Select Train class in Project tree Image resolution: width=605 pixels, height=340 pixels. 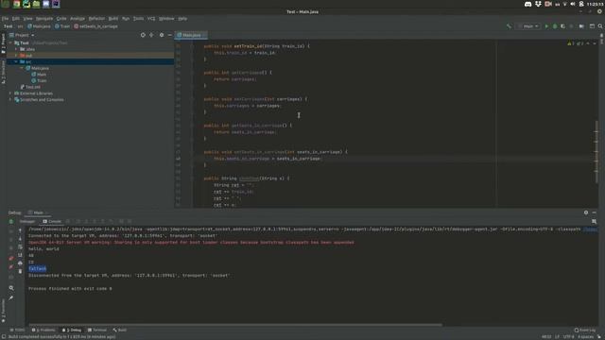(40, 80)
